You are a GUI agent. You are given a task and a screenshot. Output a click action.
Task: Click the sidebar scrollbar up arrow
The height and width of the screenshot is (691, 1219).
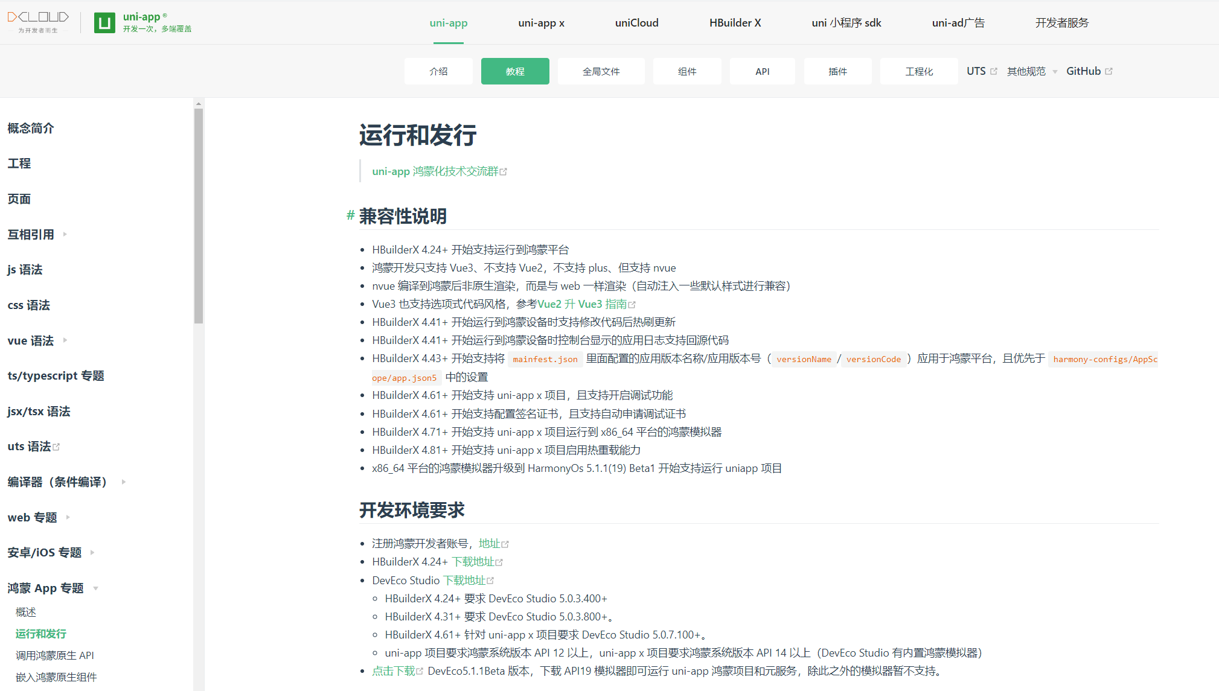(199, 104)
